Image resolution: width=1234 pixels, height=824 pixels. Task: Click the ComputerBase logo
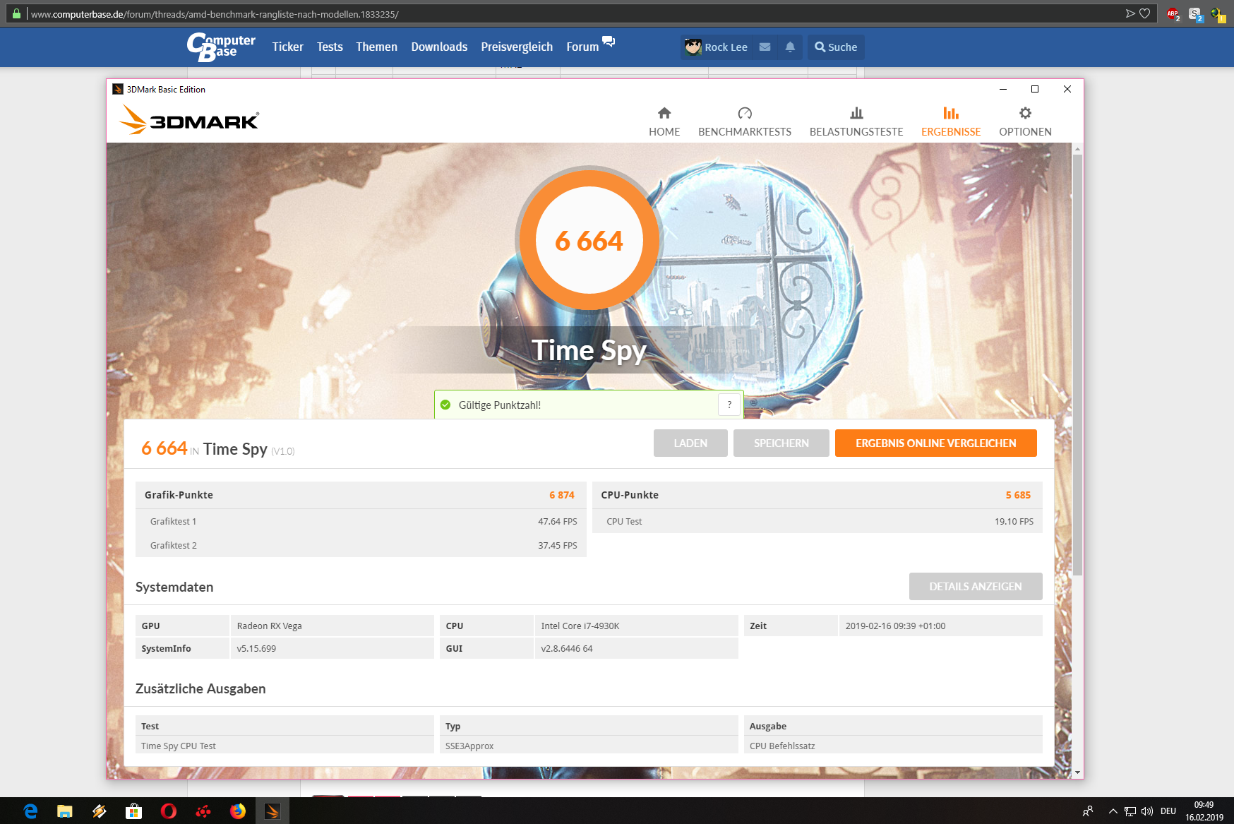pos(221,47)
